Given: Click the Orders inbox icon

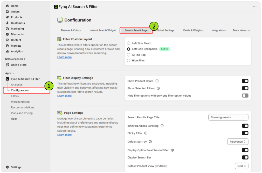Looking at the screenshot, I should point(7,11).
